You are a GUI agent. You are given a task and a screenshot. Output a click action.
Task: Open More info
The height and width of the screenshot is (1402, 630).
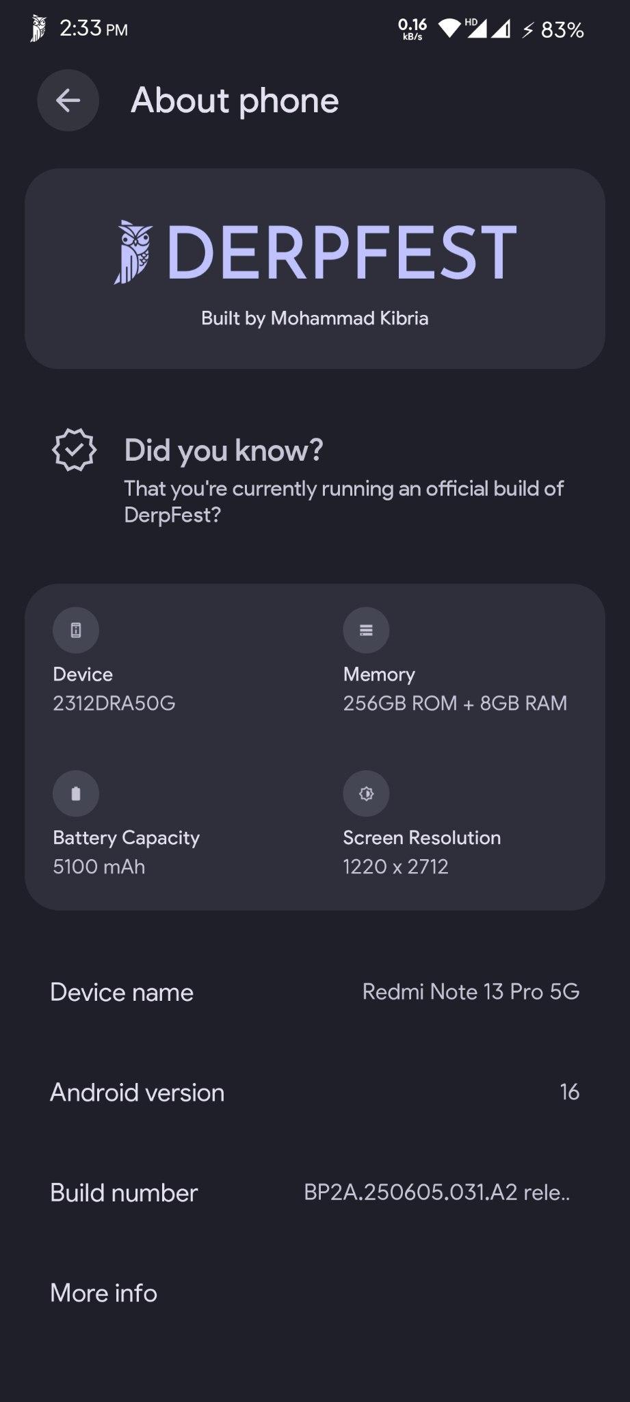click(104, 1292)
